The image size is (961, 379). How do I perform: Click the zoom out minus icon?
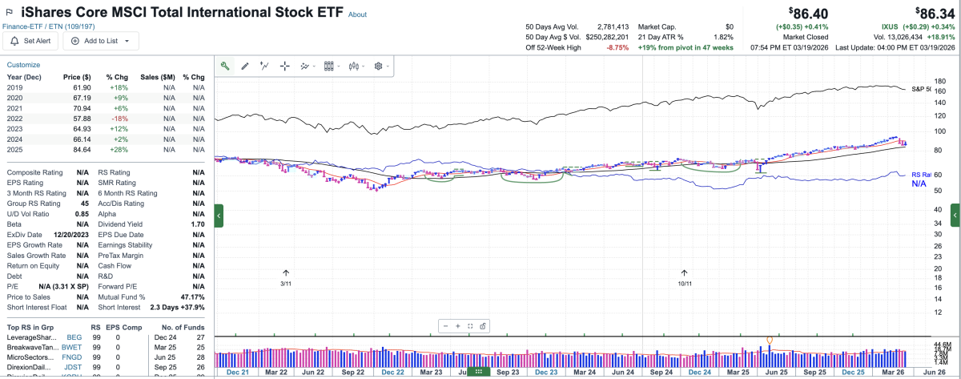coord(445,325)
